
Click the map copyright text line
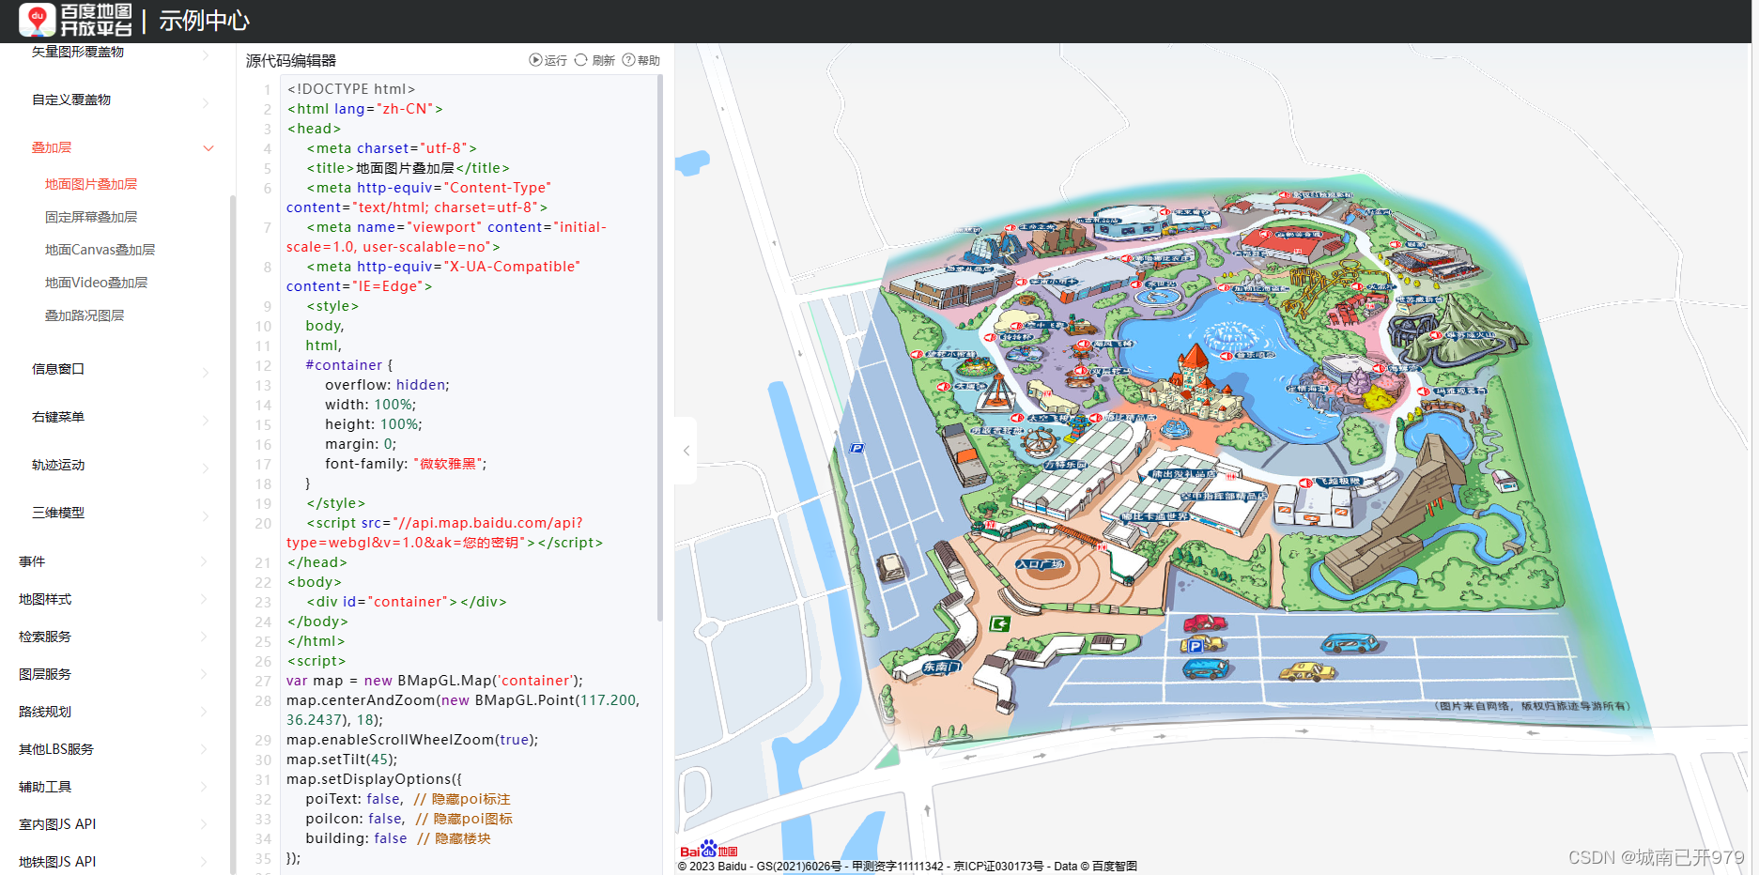(x=907, y=866)
